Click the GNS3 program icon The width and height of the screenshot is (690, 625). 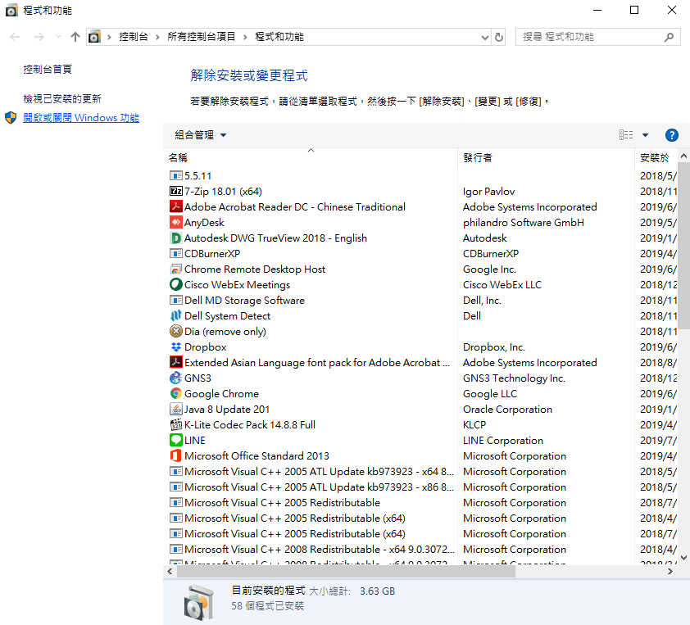175,378
